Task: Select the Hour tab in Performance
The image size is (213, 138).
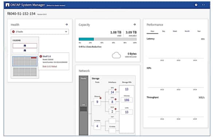Action: [x=153, y=31]
